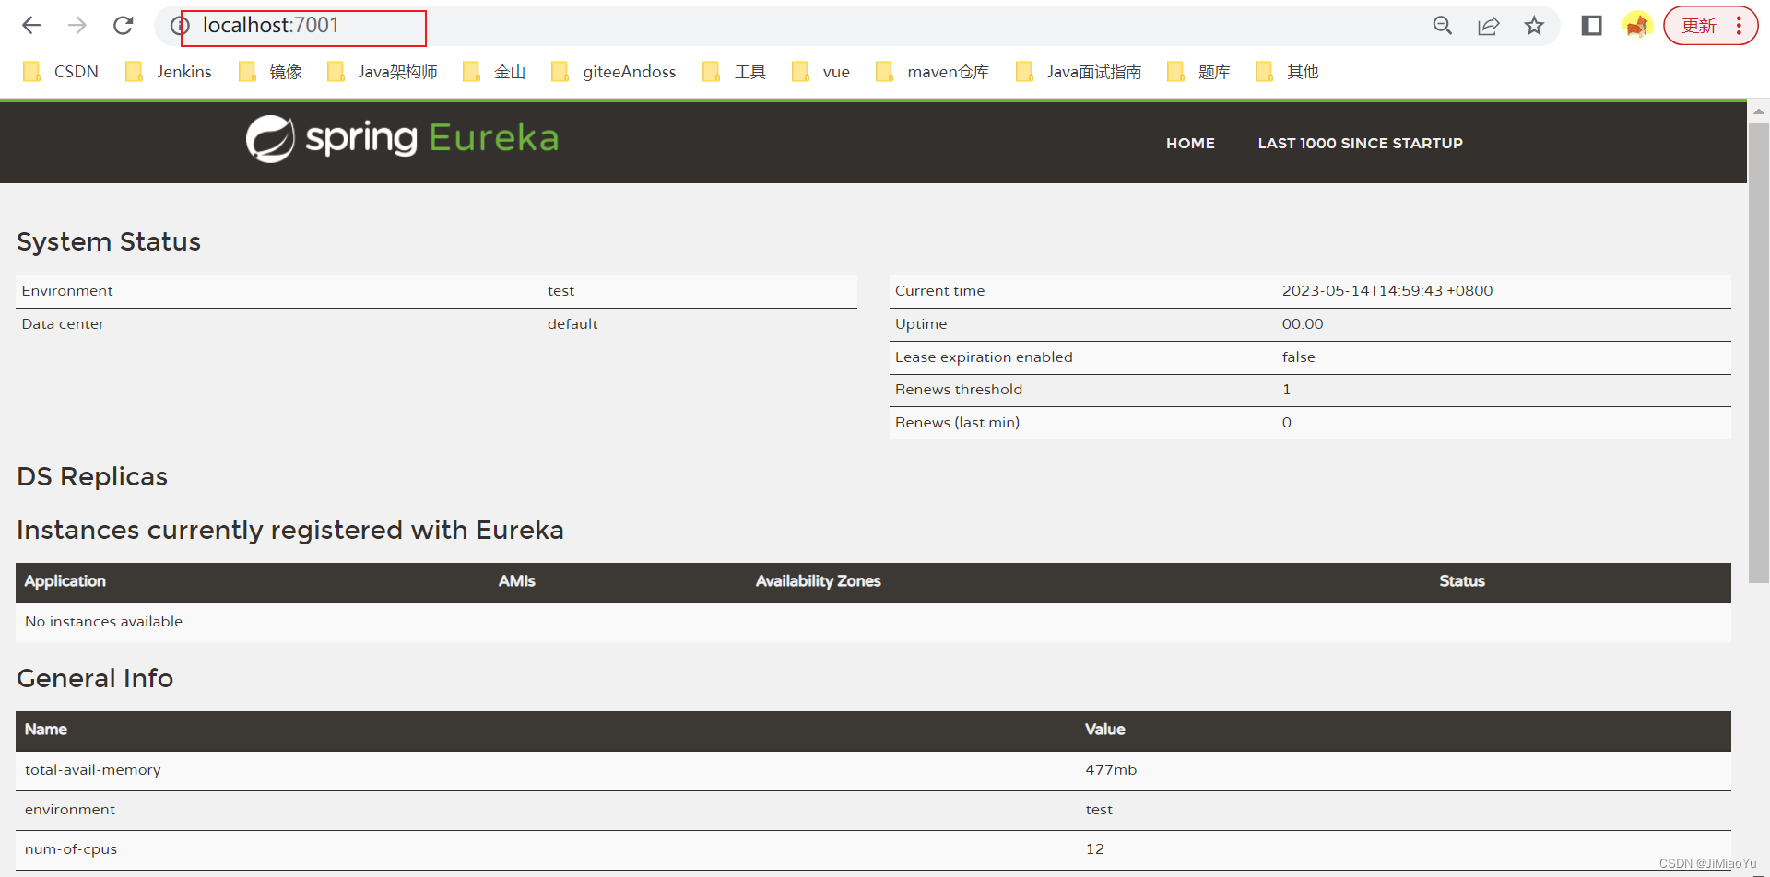The height and width of the screenshot is (877, 1770).
Task: Click the Spring Eureka logo
Action: click(402, 138)
